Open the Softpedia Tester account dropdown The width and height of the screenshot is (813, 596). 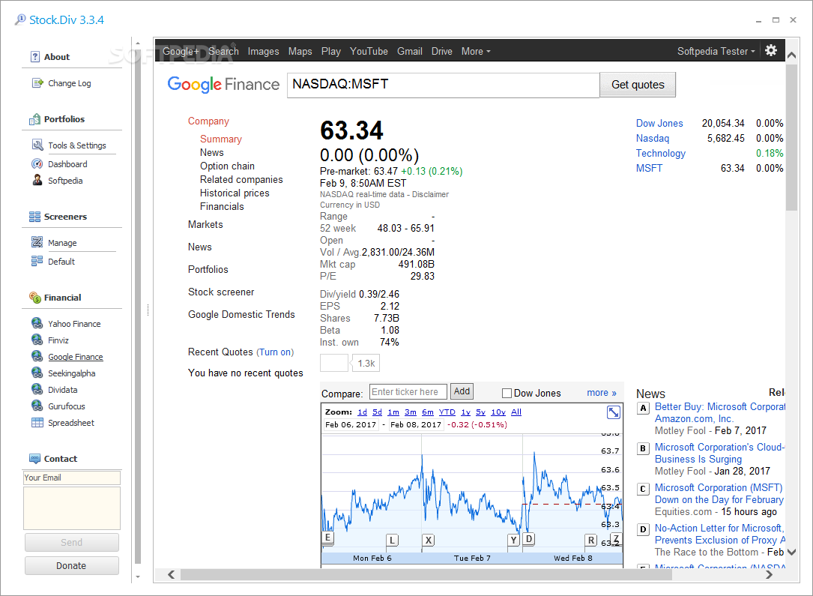(x=716, y=51)
